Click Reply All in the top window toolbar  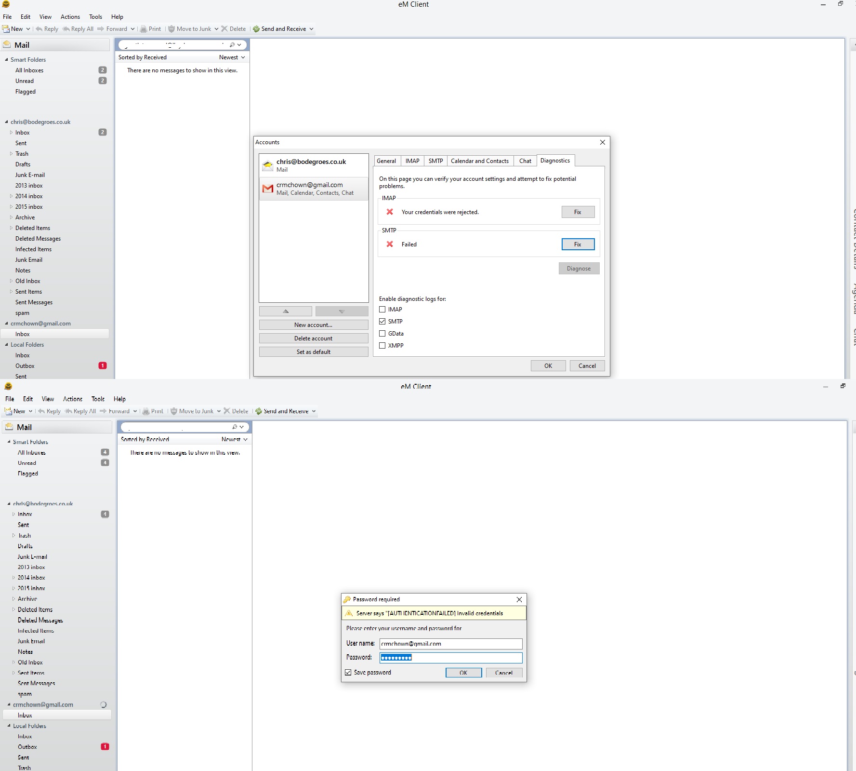point(78,29)
